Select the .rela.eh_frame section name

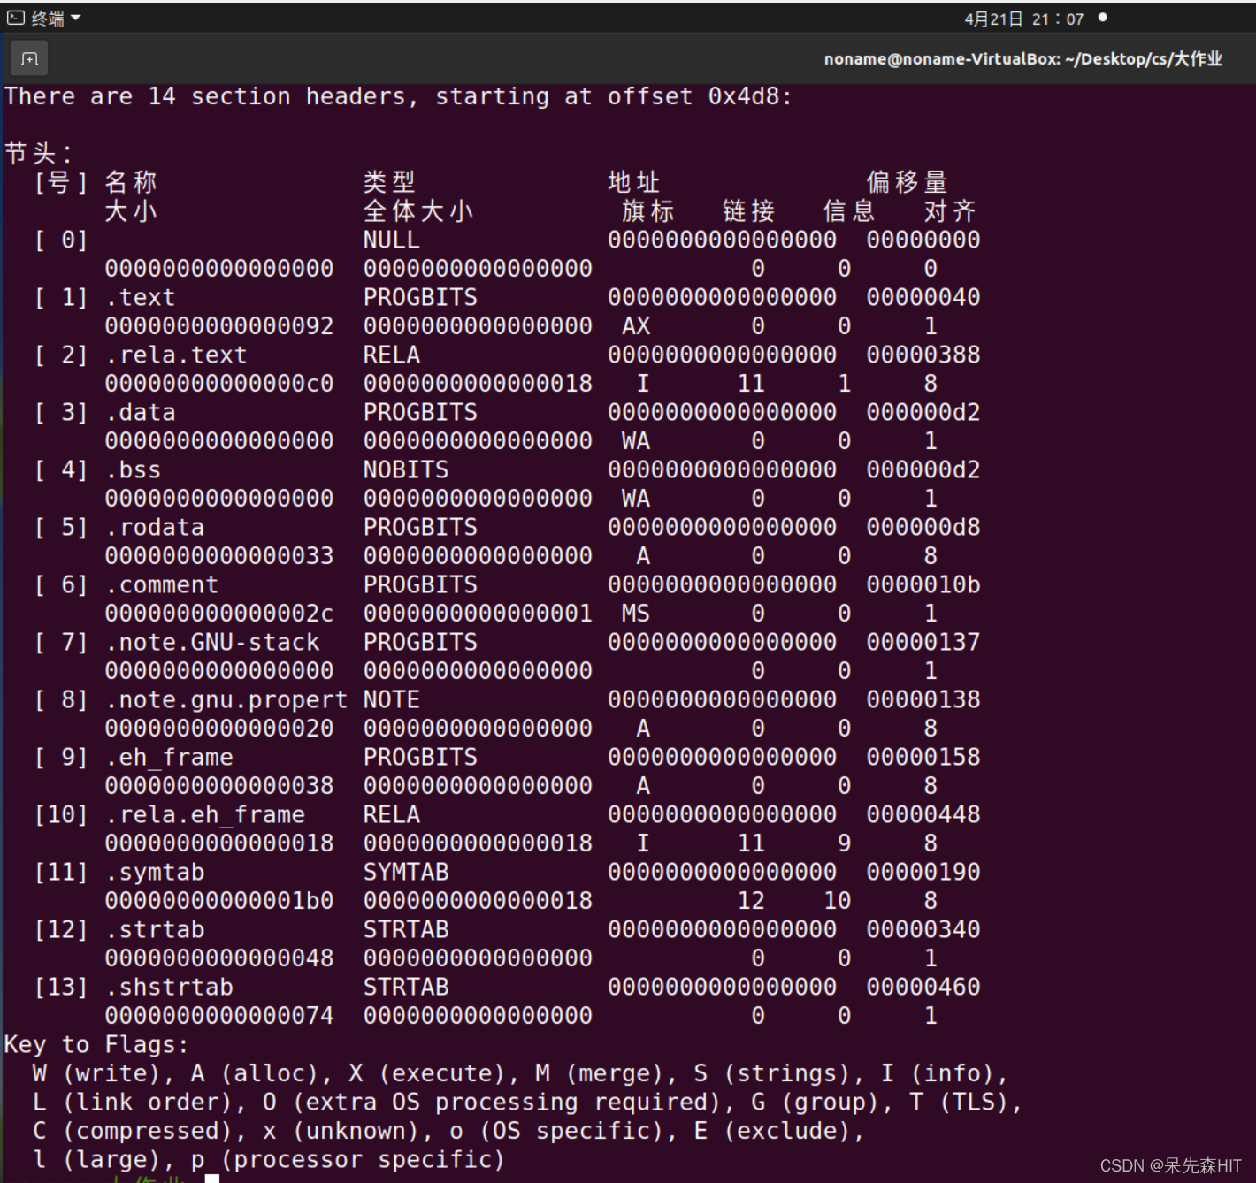coord(205,815)
